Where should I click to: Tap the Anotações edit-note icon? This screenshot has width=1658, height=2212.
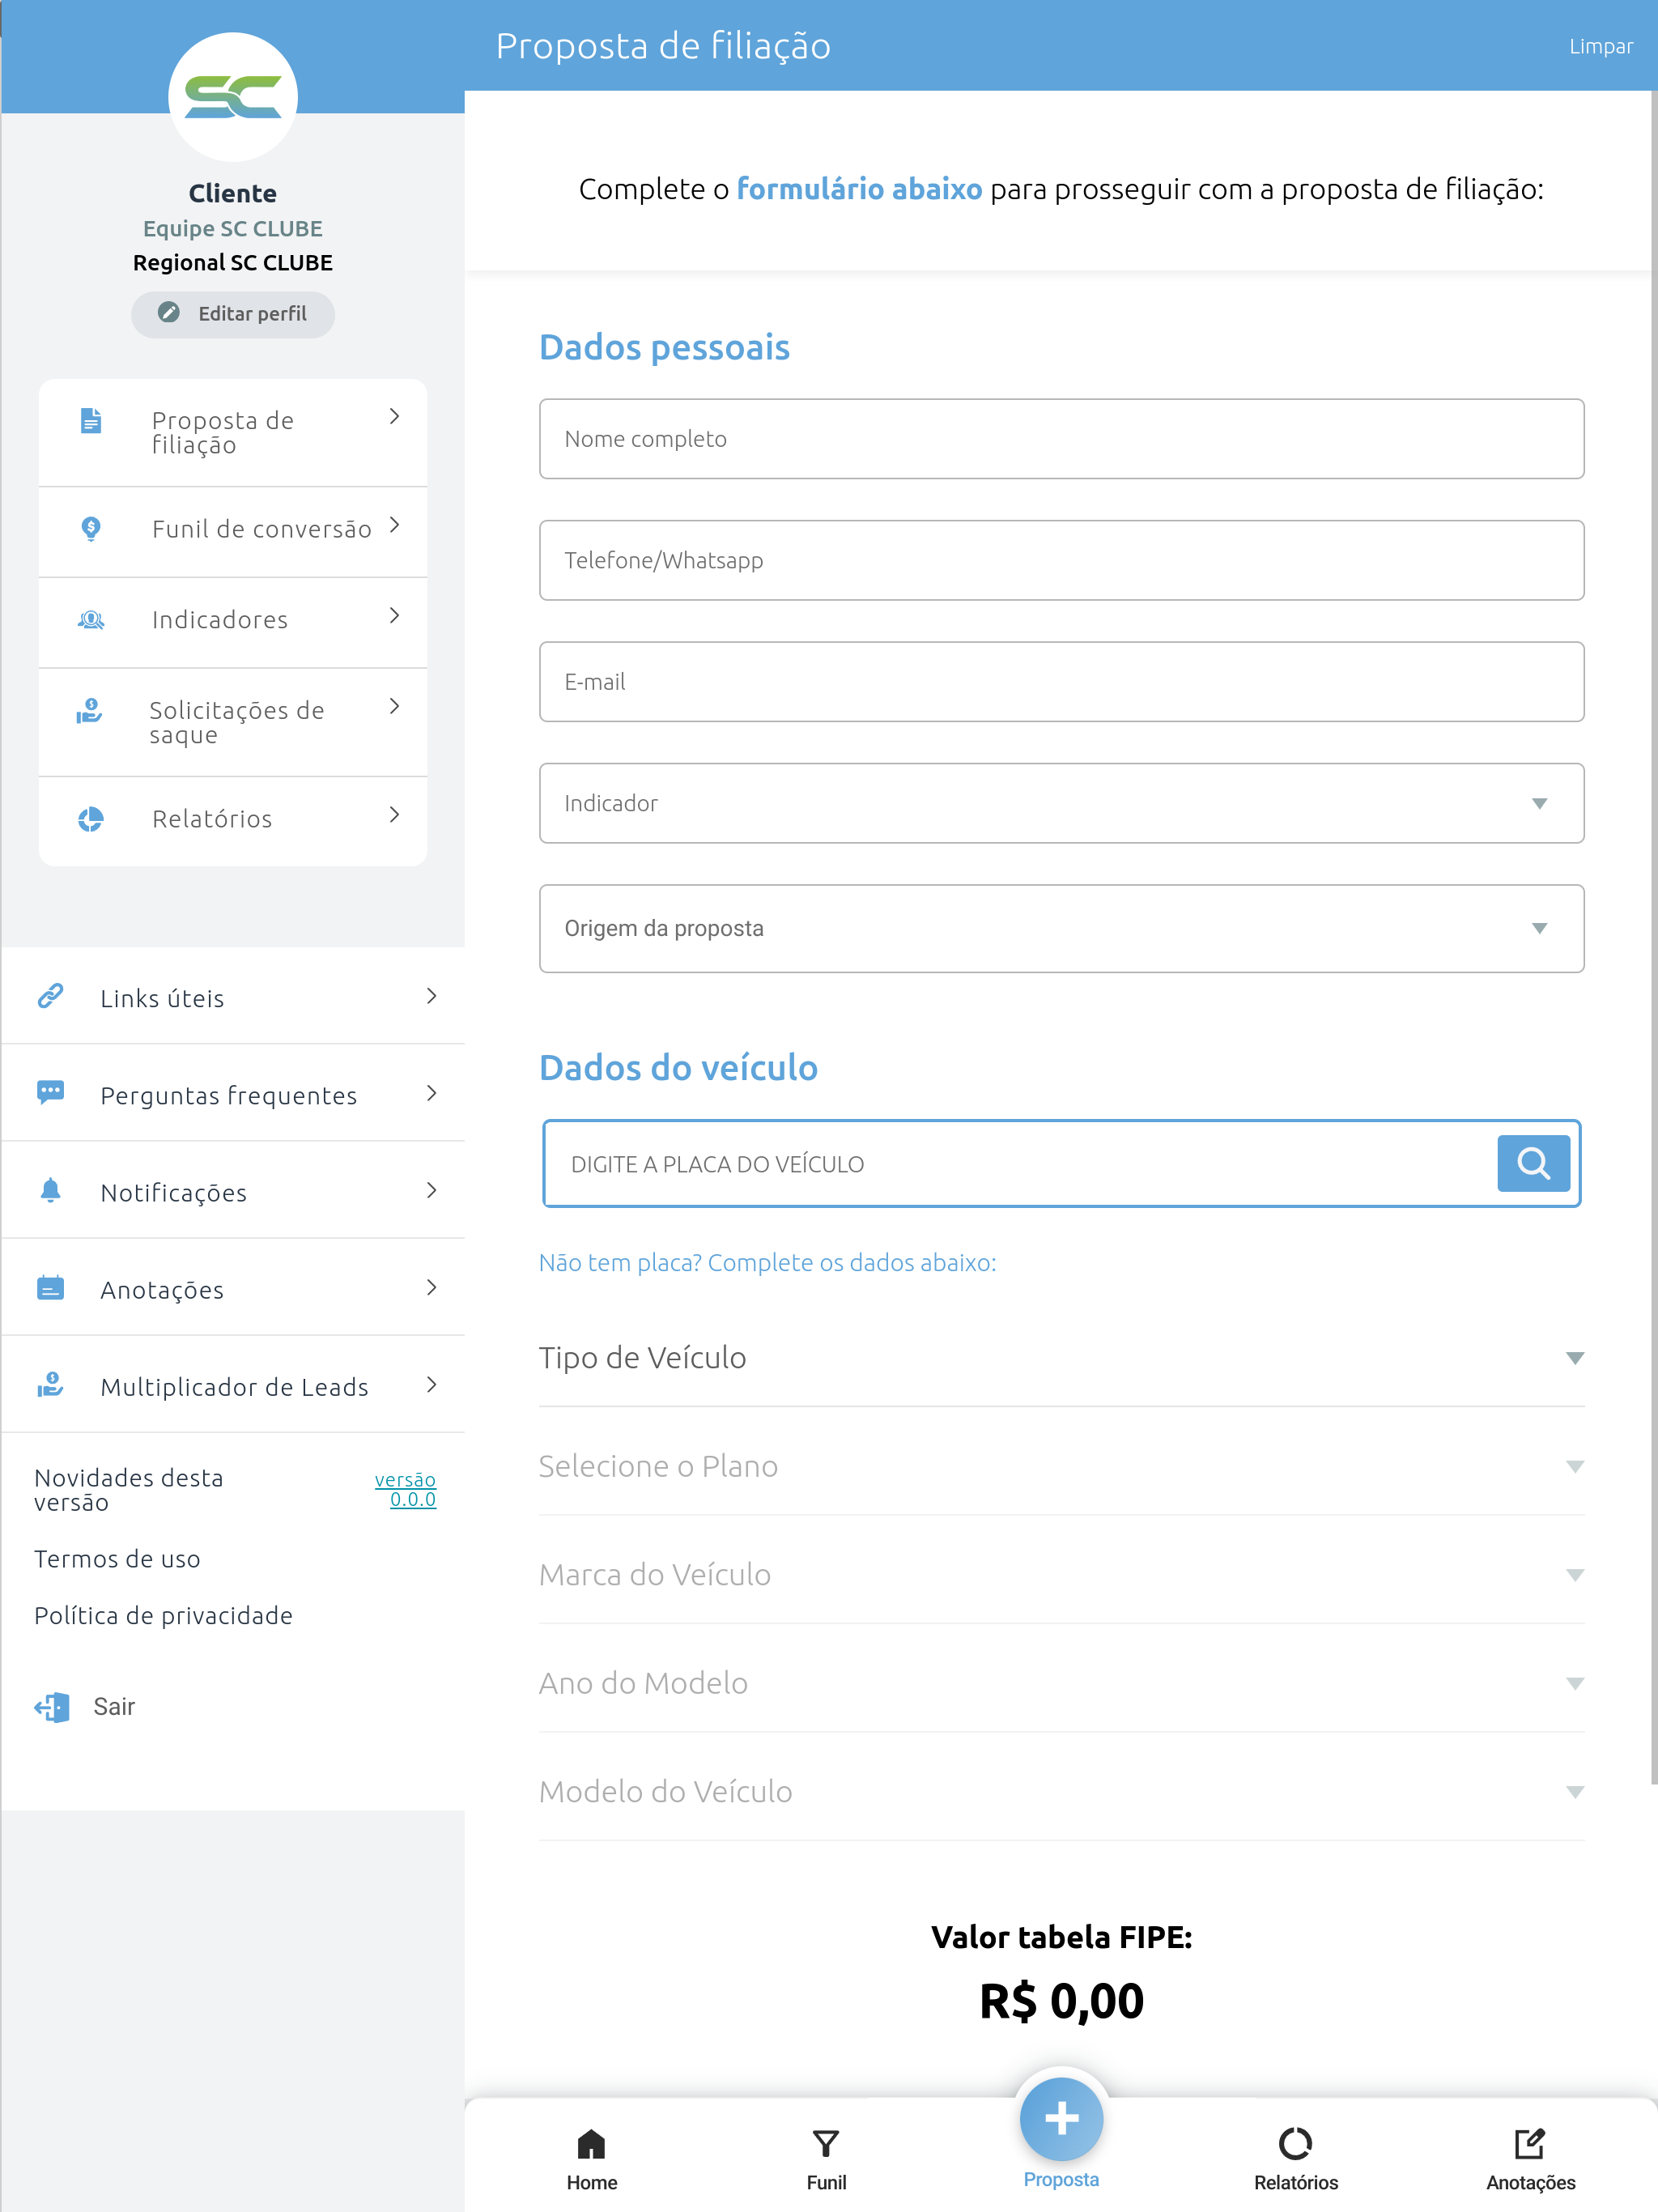click(1531, 2144)
